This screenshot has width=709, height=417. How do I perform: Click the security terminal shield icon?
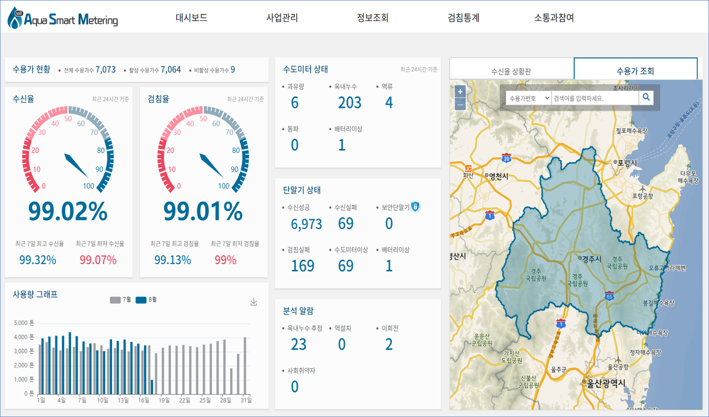click(x=415, y=207)
